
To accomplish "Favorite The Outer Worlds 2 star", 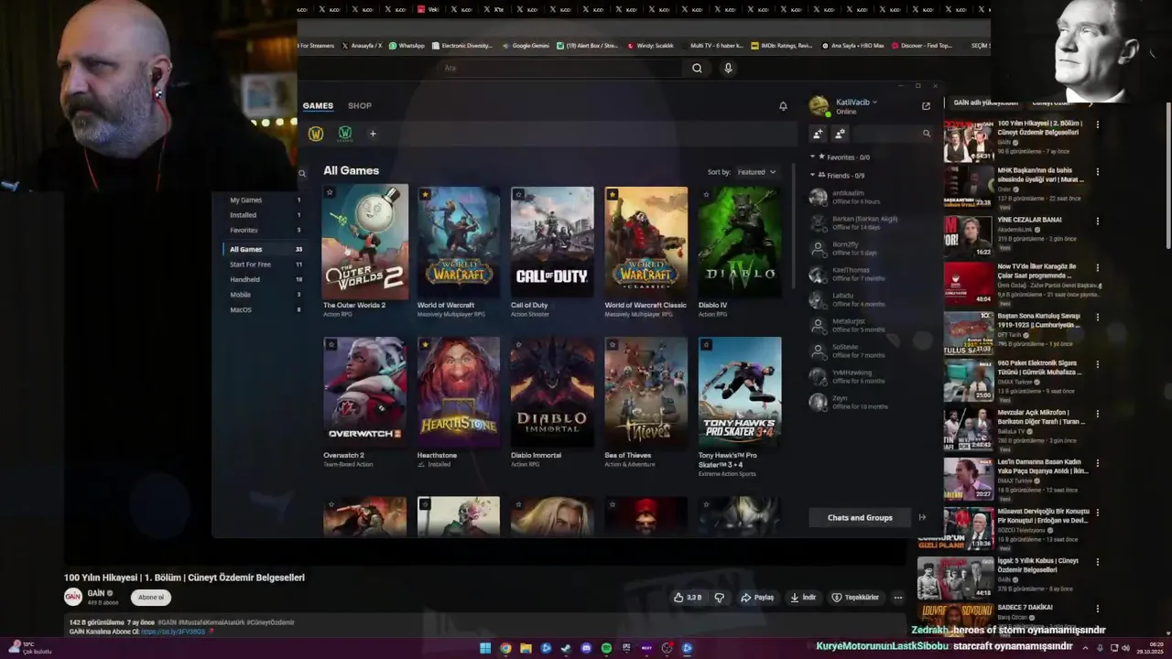I will (x=330, y=193).
